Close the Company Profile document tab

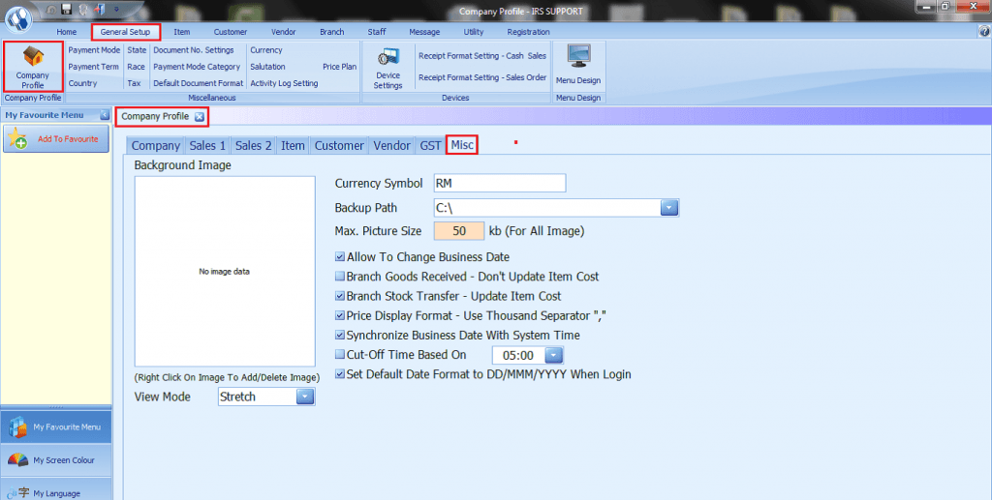200,117
